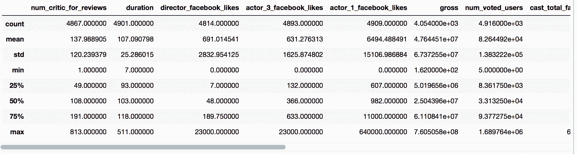
Task: Click the max row label
Action: pos(17,132)
